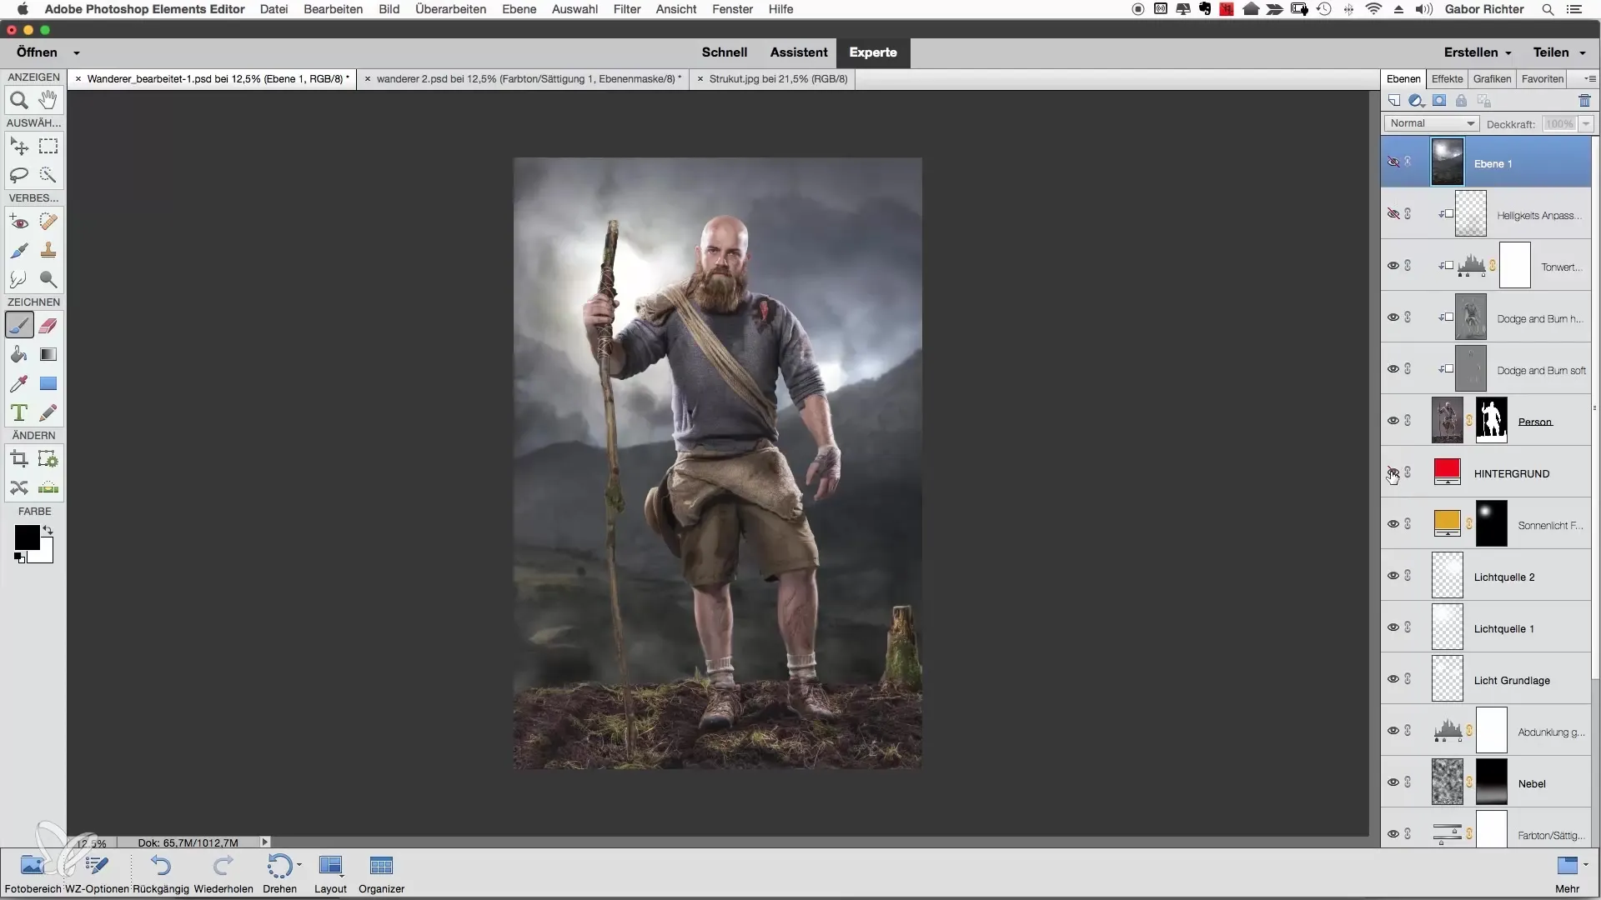This screenshot has height=900, width=1601.
Task: Expand the Drehen rotate options arrow
Action: pos(299,866)
